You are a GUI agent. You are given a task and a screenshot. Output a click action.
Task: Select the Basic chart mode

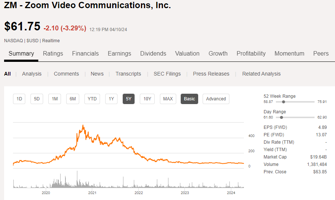[190, 99]
